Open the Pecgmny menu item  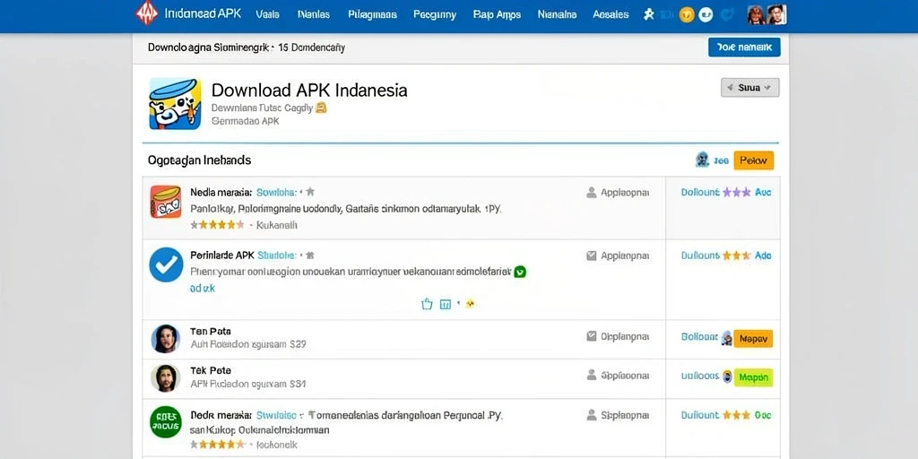(x=435, y=14)
